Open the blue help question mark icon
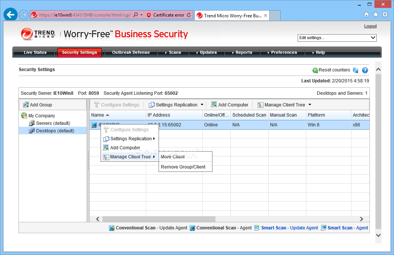Viewport: 394px width, 255px height. pos(365,70)
